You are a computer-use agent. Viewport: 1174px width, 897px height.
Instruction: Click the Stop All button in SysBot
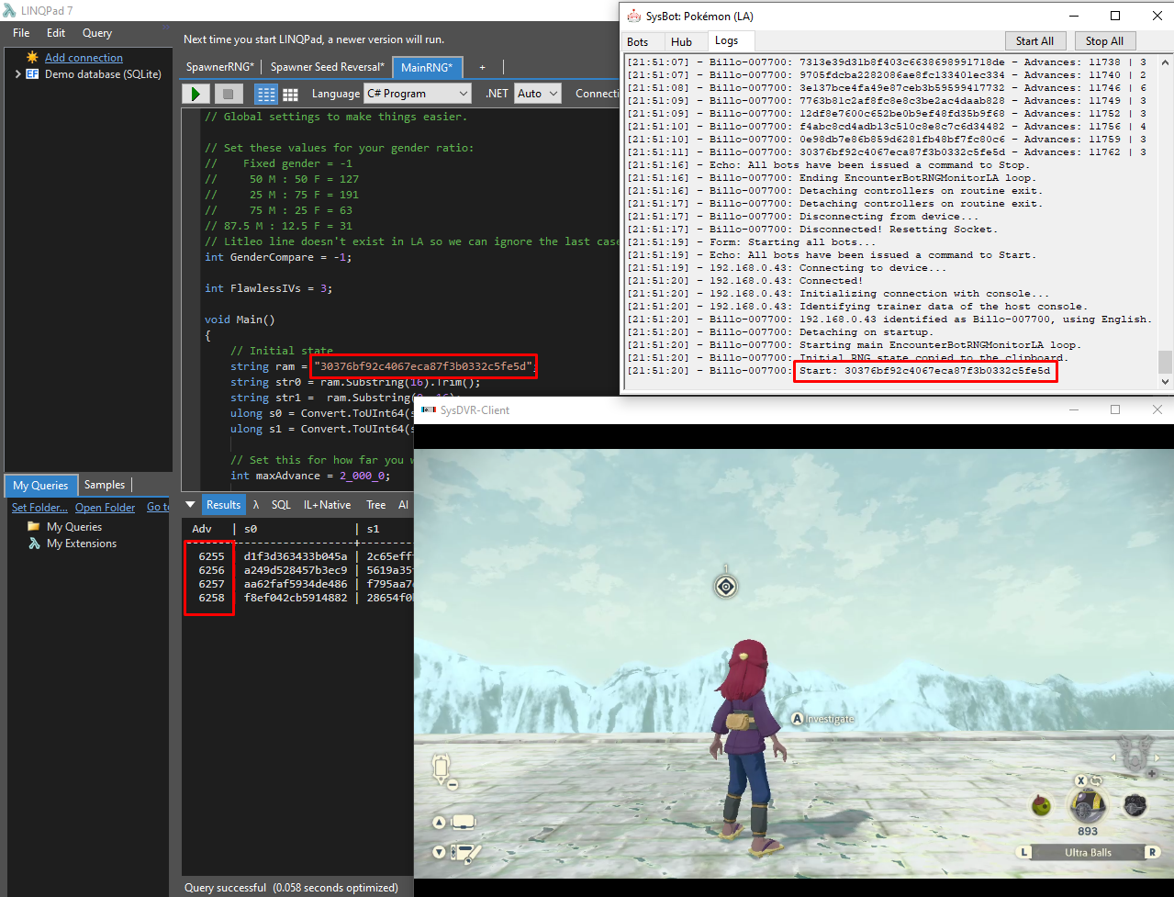pos(1104,41)
